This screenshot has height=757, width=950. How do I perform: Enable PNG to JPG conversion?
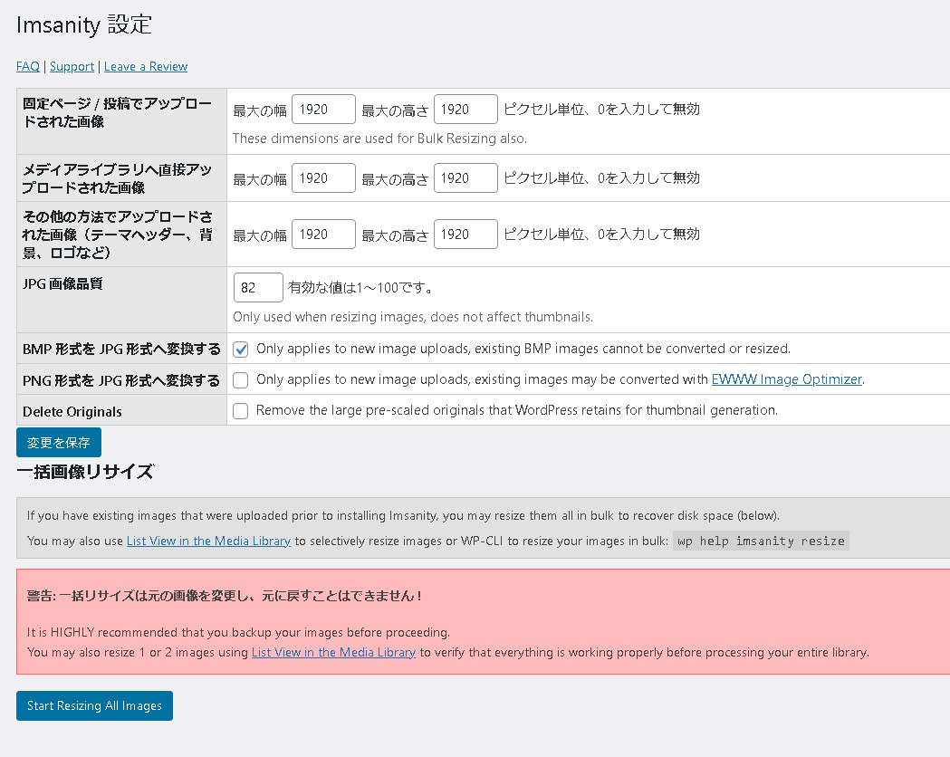[x=239, y=380]
